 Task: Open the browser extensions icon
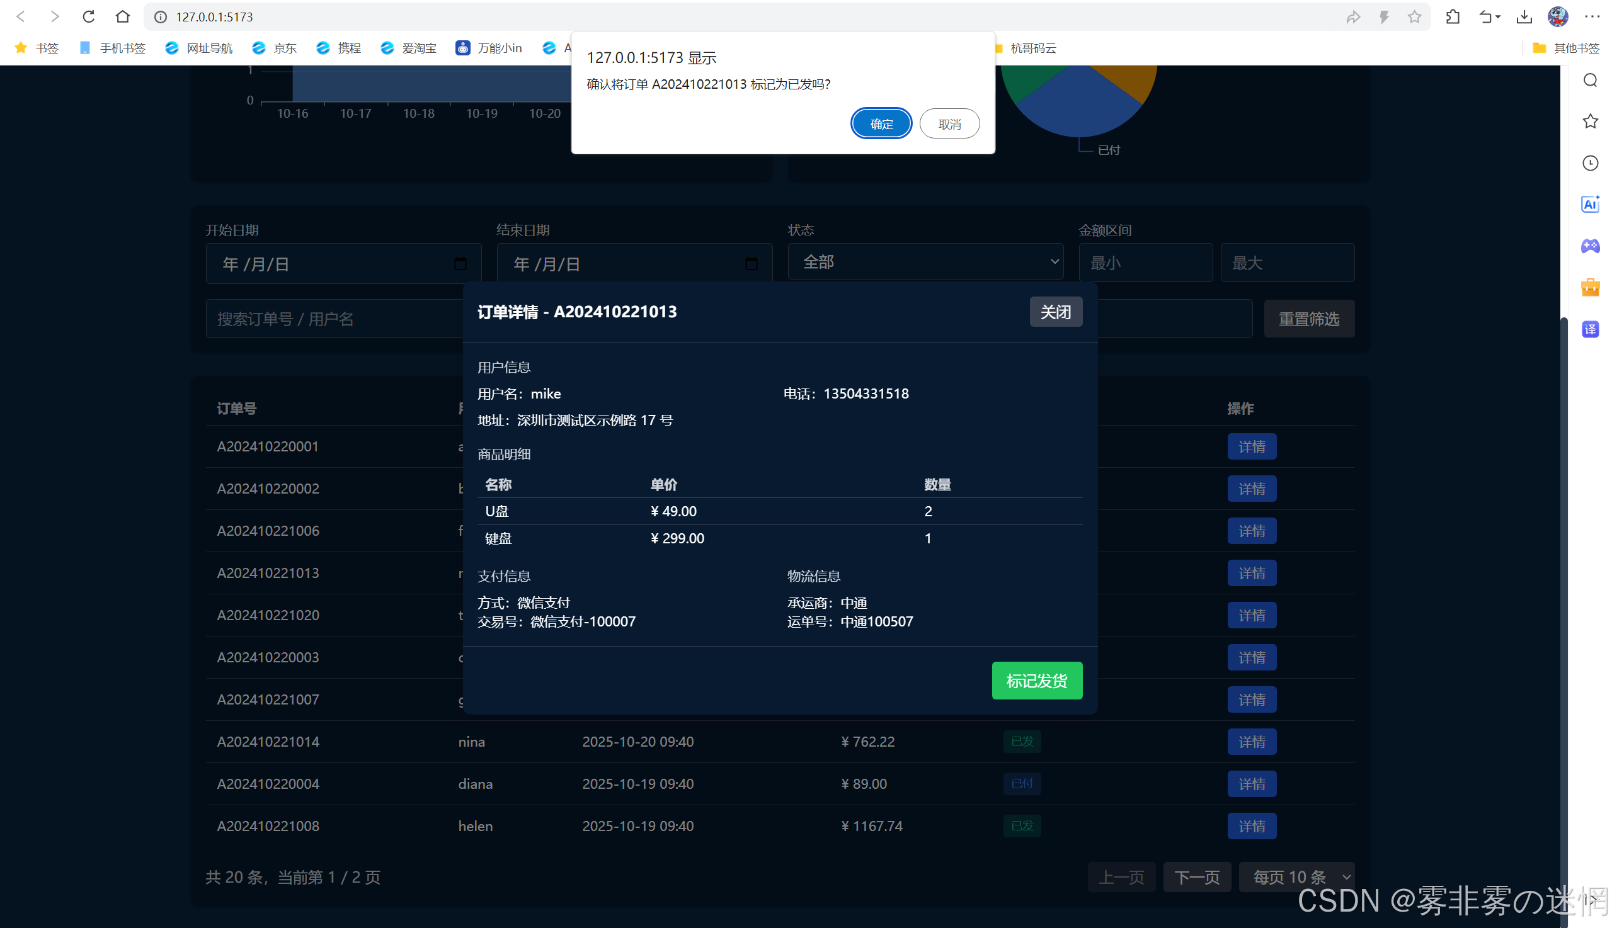[x=1453, y=16]
